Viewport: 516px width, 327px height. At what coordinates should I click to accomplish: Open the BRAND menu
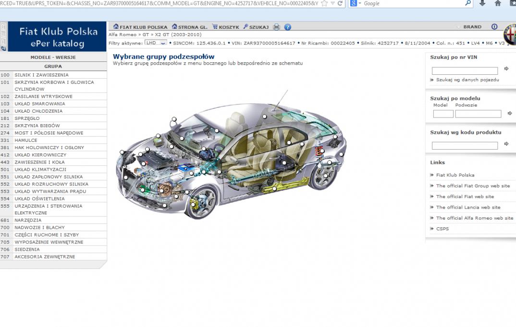click(472, 27)
